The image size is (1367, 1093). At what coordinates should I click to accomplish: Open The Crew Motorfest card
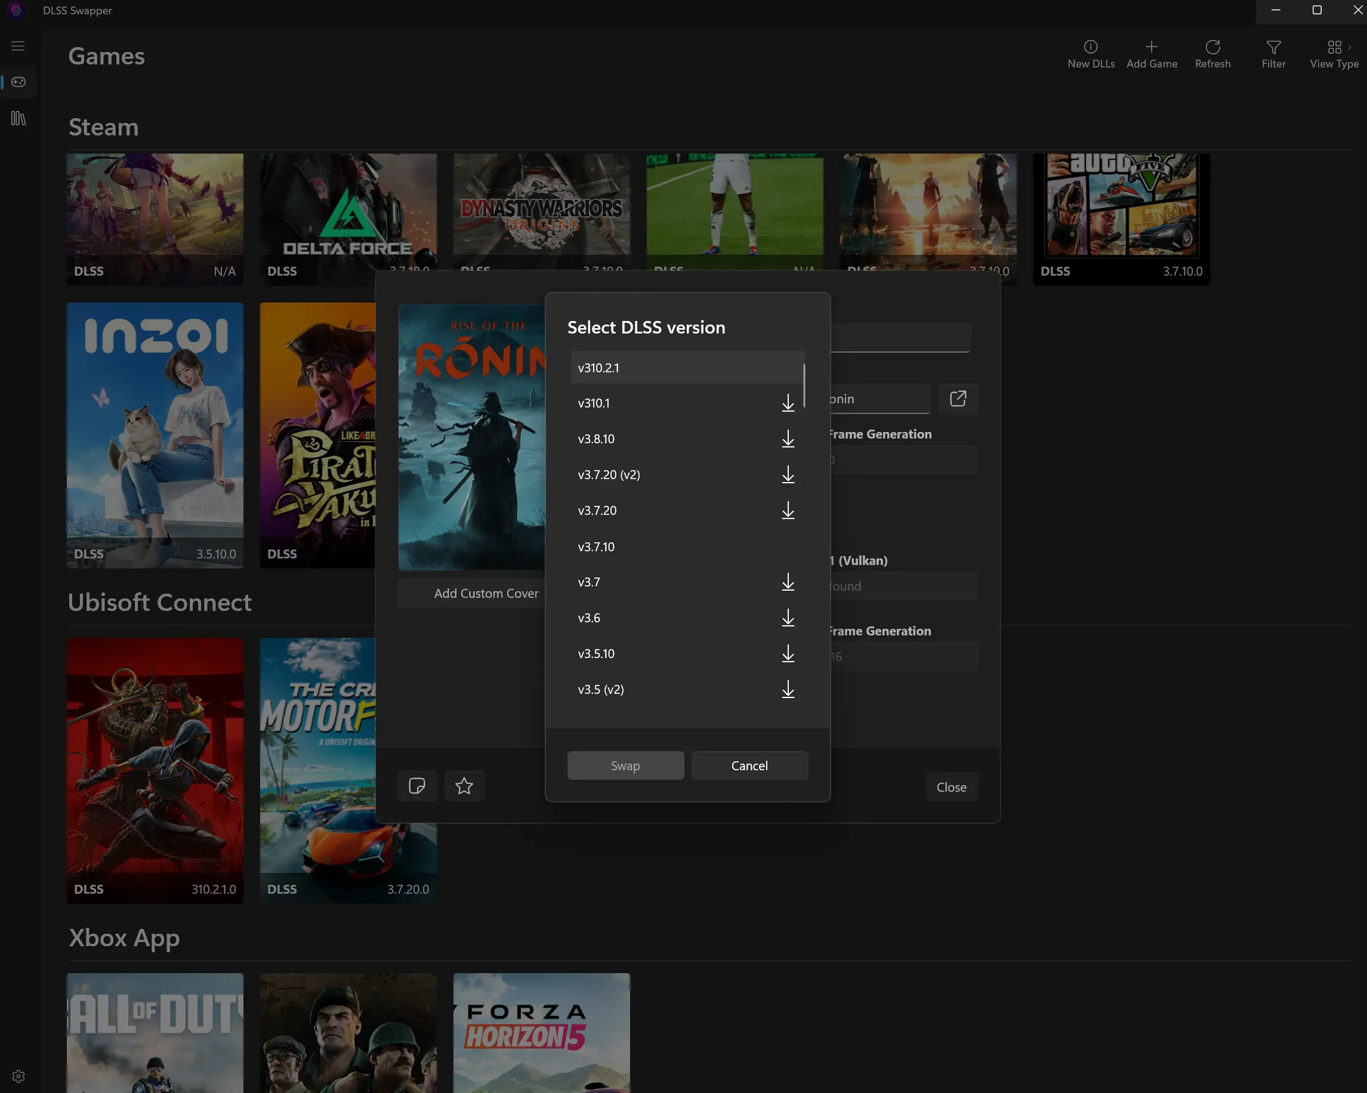[317, 770]
